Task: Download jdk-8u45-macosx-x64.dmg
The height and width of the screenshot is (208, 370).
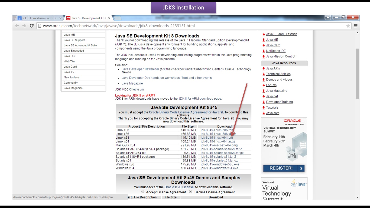Action: pyautogui.click(x=219, y=145)
